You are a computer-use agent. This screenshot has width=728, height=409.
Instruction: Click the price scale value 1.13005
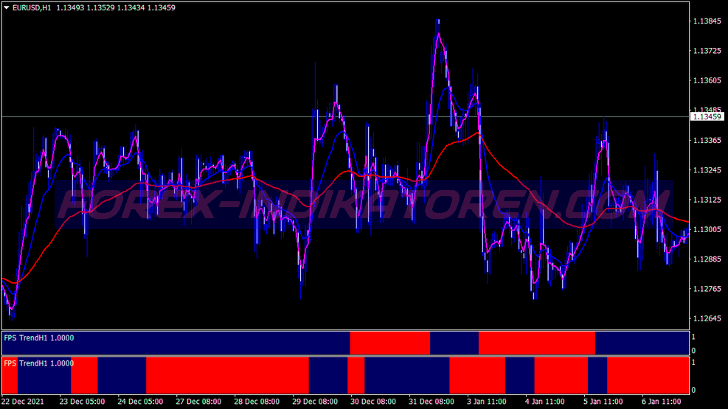click(x=707, y=229)
